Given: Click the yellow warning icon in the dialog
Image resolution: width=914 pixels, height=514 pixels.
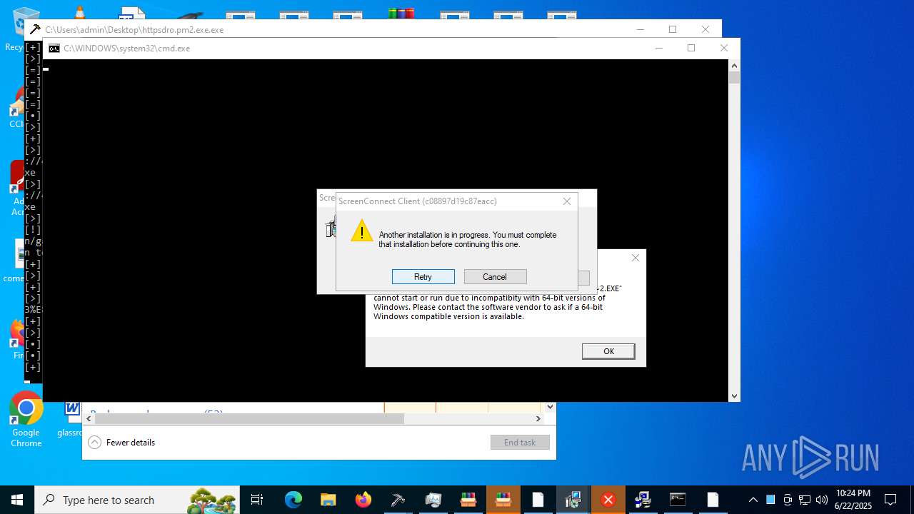Looking at the screenshot, I should tap(362, 231).
